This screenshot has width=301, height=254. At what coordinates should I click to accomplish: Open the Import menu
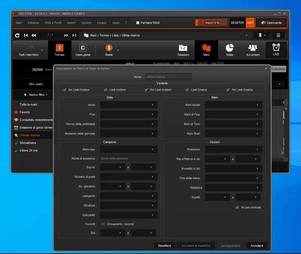point(71,23)
